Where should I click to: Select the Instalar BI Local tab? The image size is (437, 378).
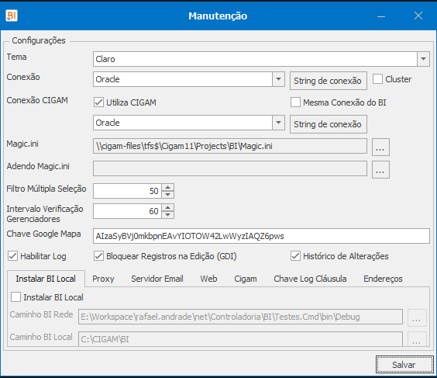click(x=46, y=279)
